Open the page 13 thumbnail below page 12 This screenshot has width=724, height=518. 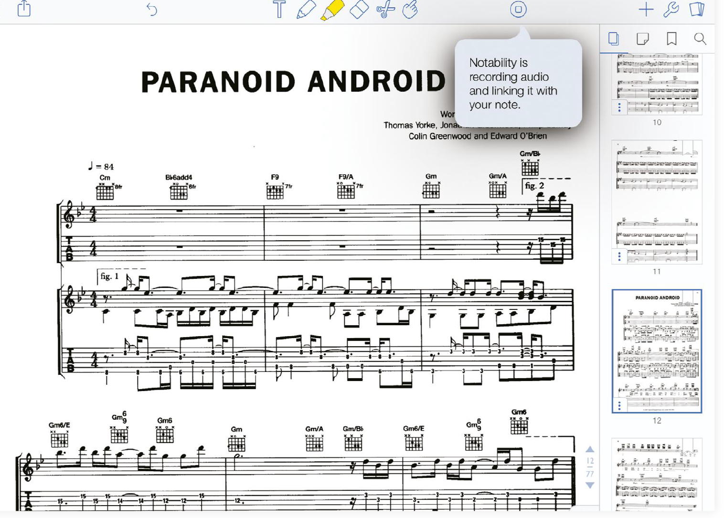click(x=657, y=475)
